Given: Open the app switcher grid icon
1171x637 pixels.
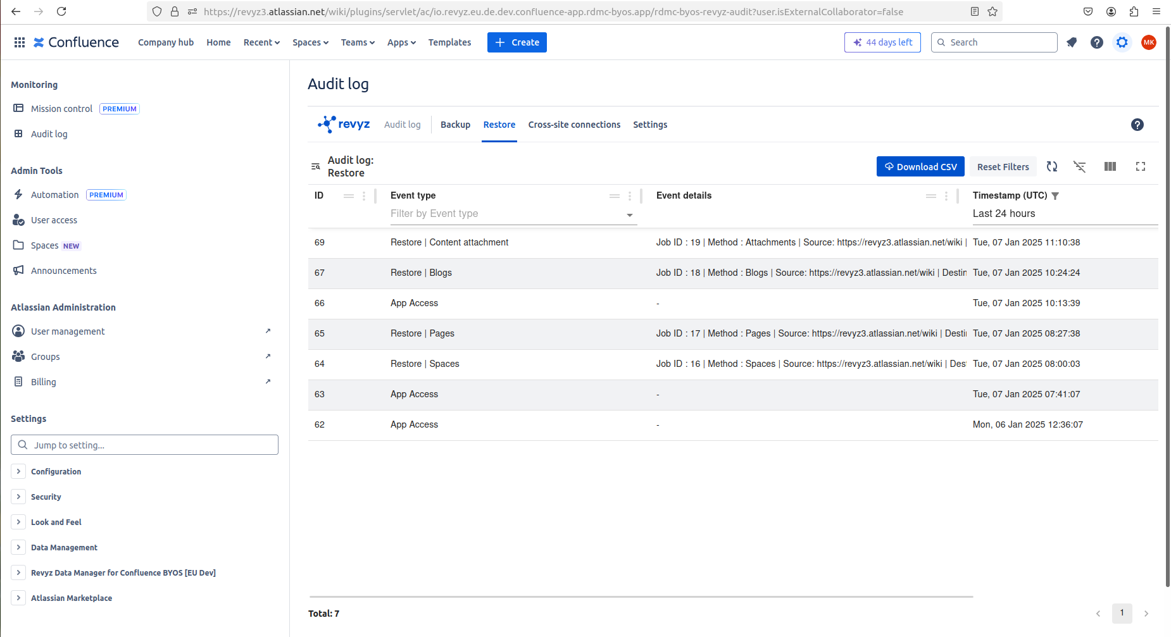Looking at the screenshot, I should (20, 42).
